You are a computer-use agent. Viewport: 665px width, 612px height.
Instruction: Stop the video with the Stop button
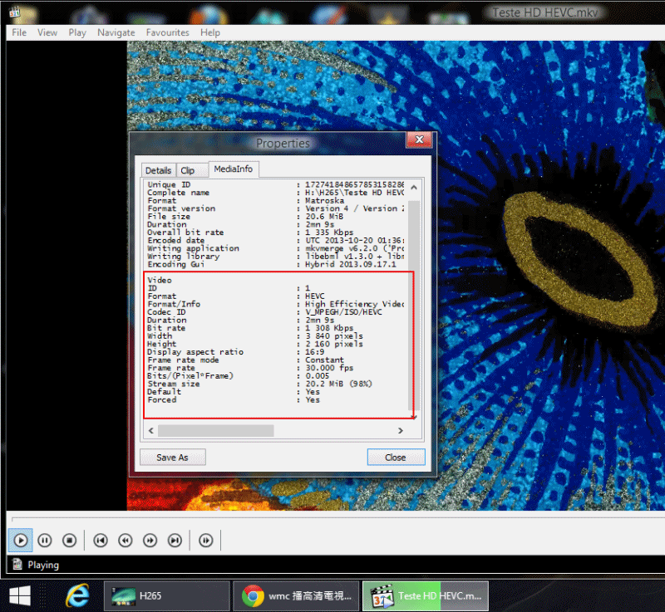(70, 541)
